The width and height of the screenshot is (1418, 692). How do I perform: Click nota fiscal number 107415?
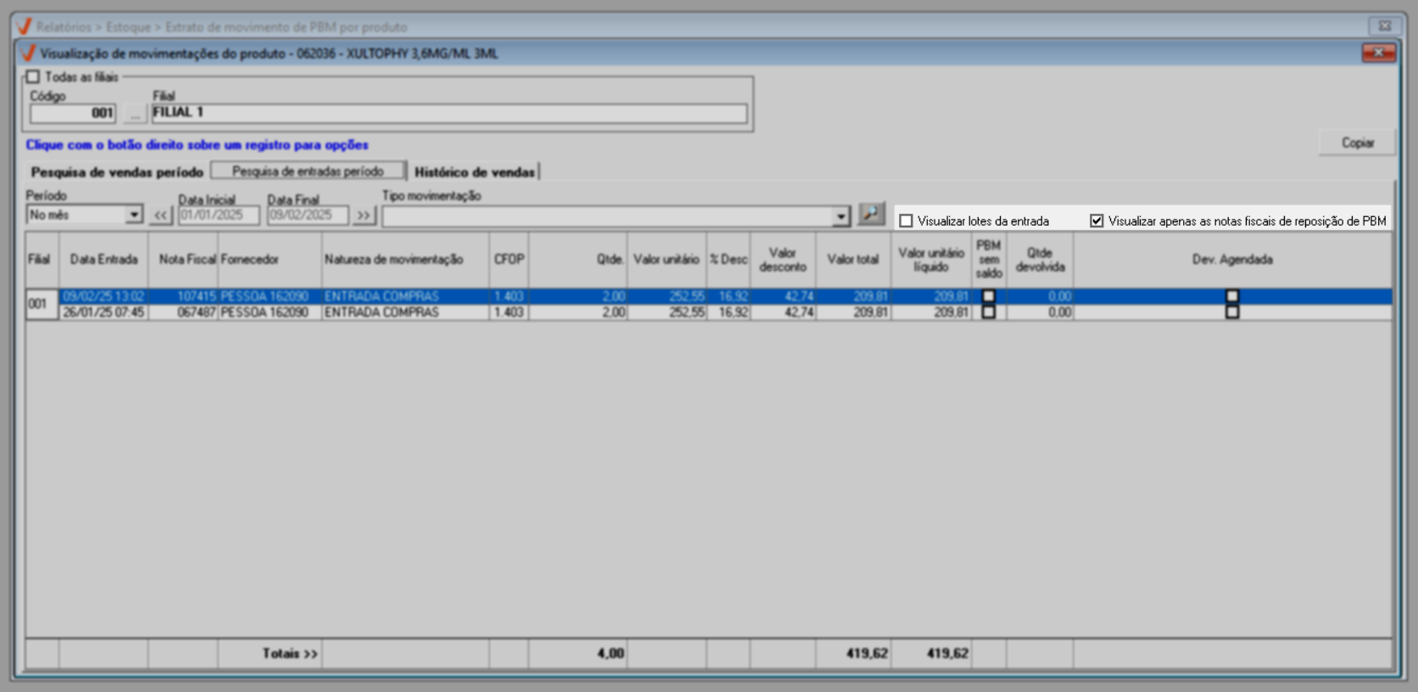point(196,297)
